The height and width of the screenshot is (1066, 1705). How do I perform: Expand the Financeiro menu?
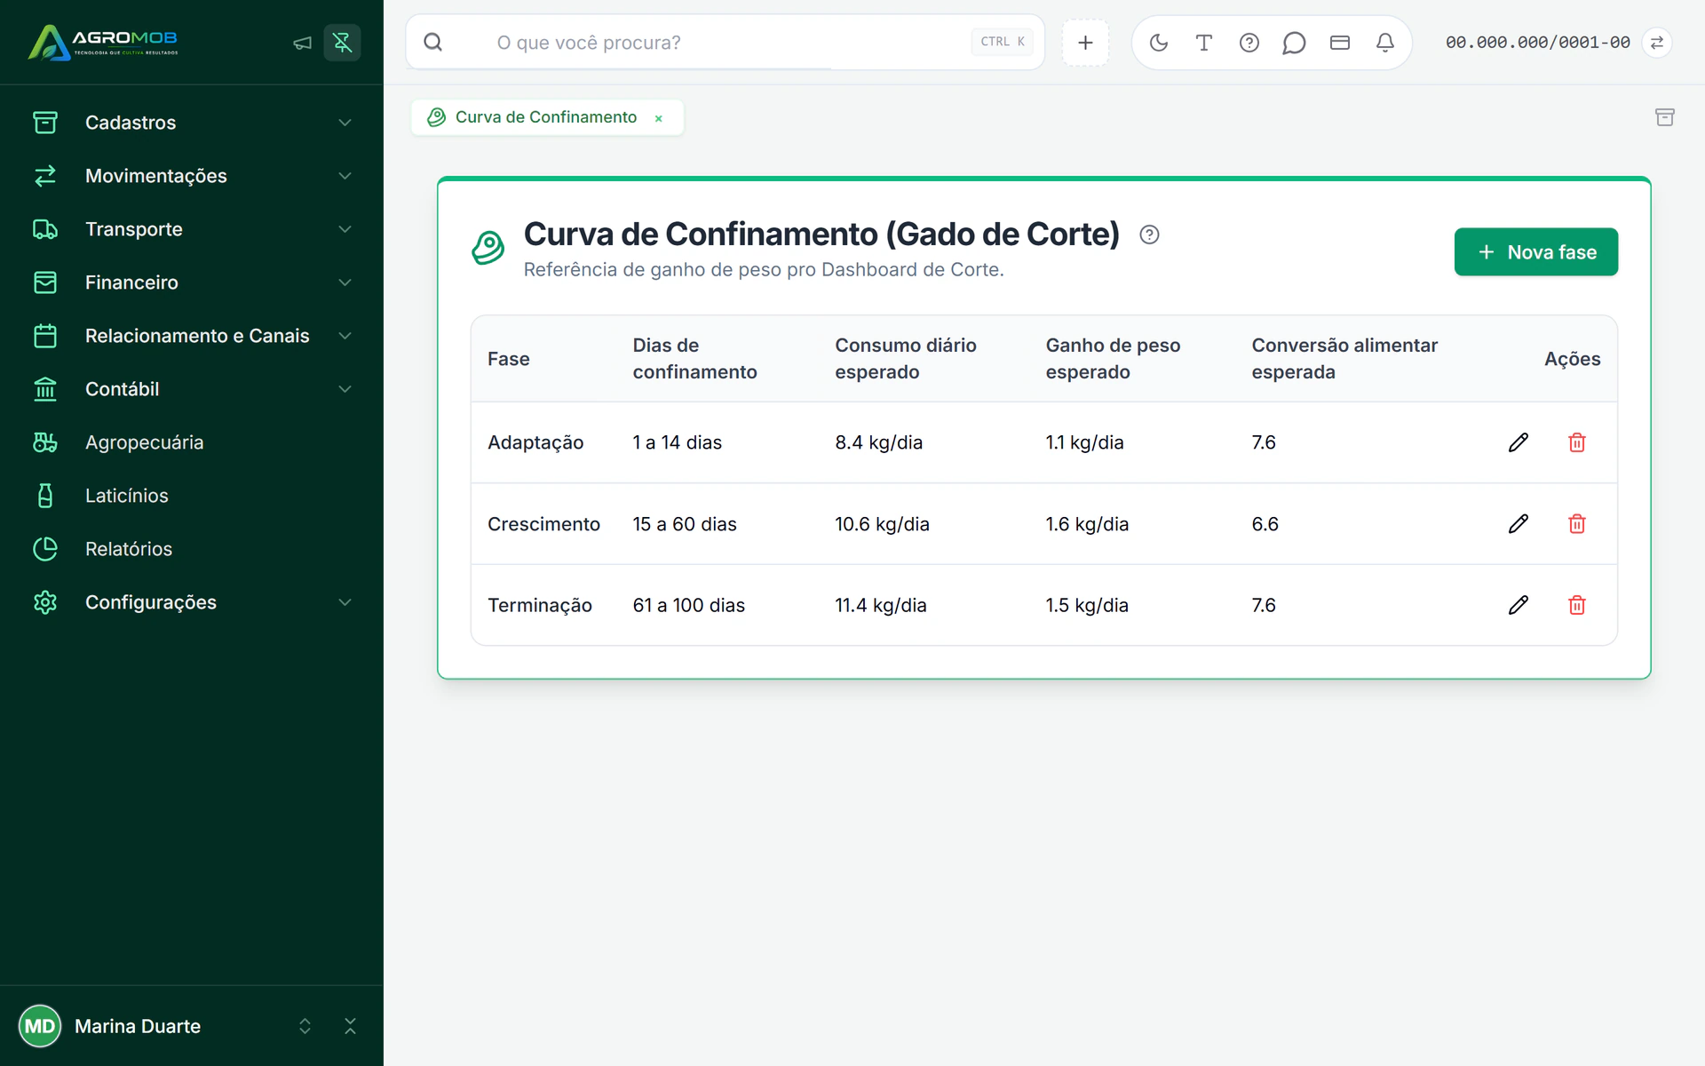click(x=192, y=282)
